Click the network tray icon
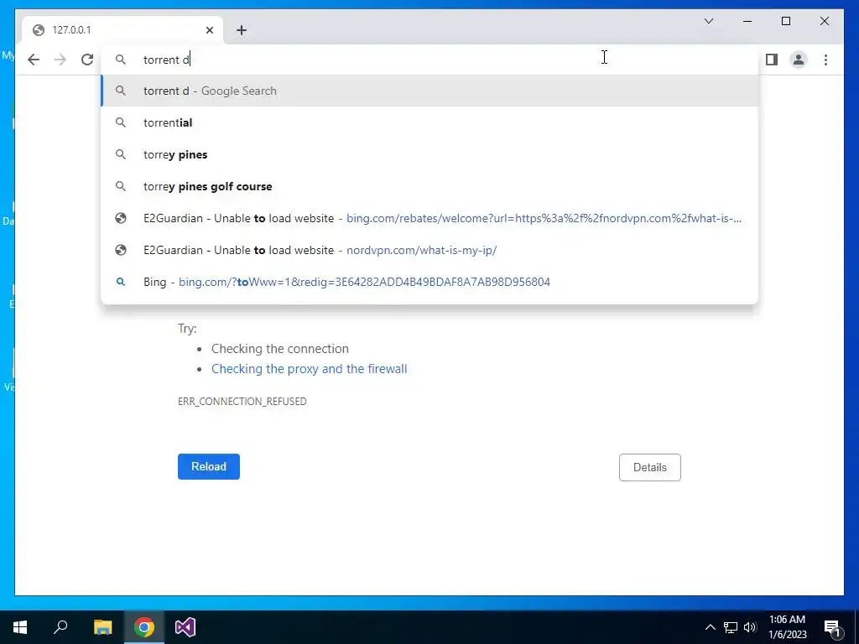 point(731,627)
